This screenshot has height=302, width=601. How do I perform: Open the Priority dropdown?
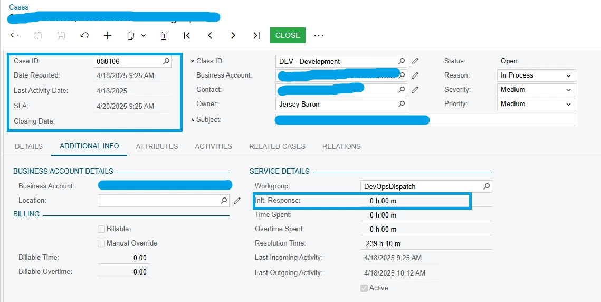[536, 103]
